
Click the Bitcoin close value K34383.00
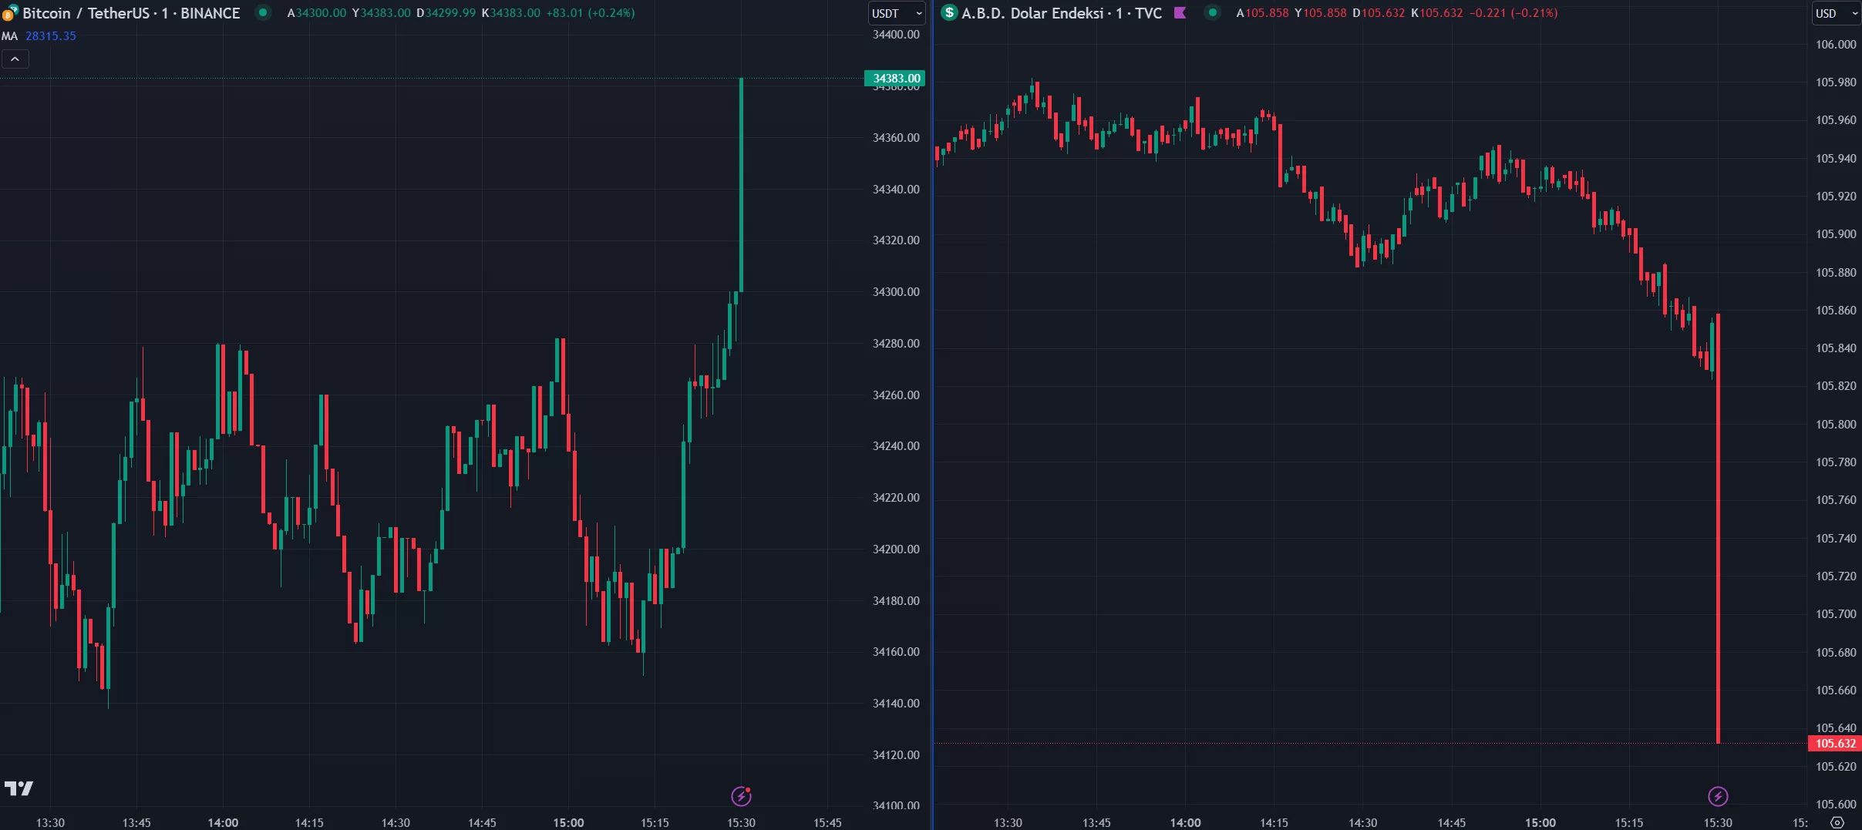511,13
